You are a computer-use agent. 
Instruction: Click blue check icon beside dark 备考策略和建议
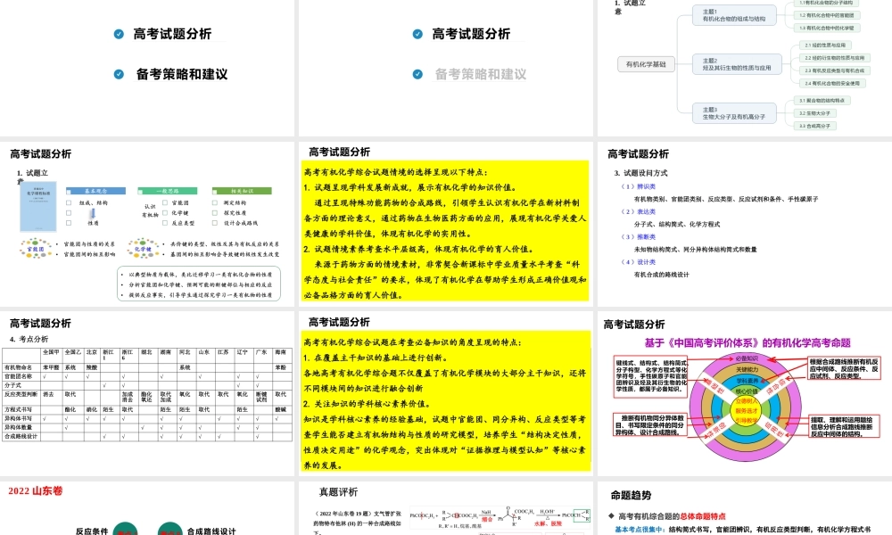click(x=119, y=74)
